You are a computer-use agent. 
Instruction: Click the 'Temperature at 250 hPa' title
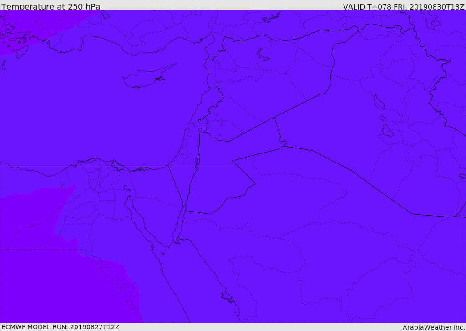[x=51, y=6]
